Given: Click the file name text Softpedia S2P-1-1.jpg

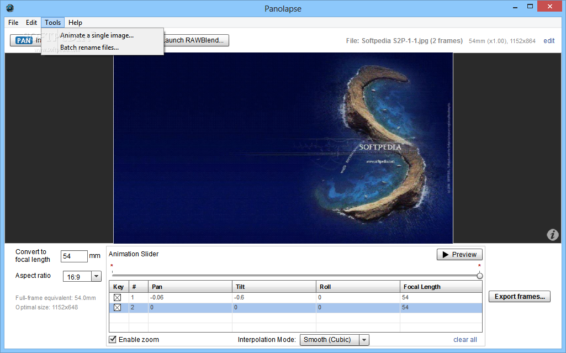Looking at the screenshot, I should 395,41.
